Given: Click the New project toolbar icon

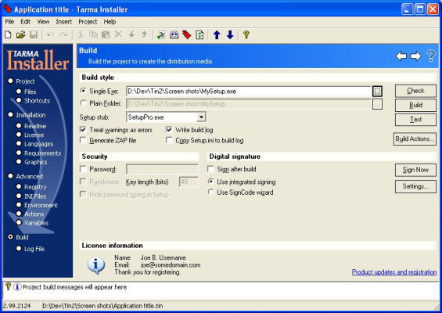Looking at the screenshot, I should pyautogui.click(x=8, y=34).
